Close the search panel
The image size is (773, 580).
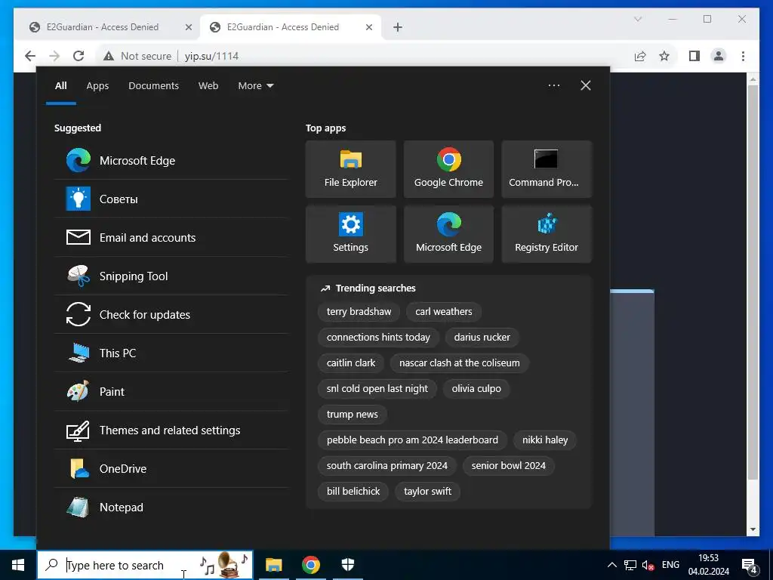pyautogui.click(x=585, y=85)
